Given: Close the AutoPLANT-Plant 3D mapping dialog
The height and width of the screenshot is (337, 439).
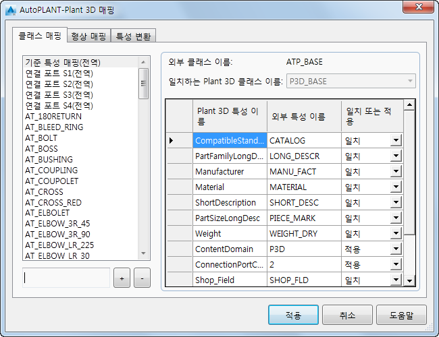Looking at the screenshot, I should (419, 7).
